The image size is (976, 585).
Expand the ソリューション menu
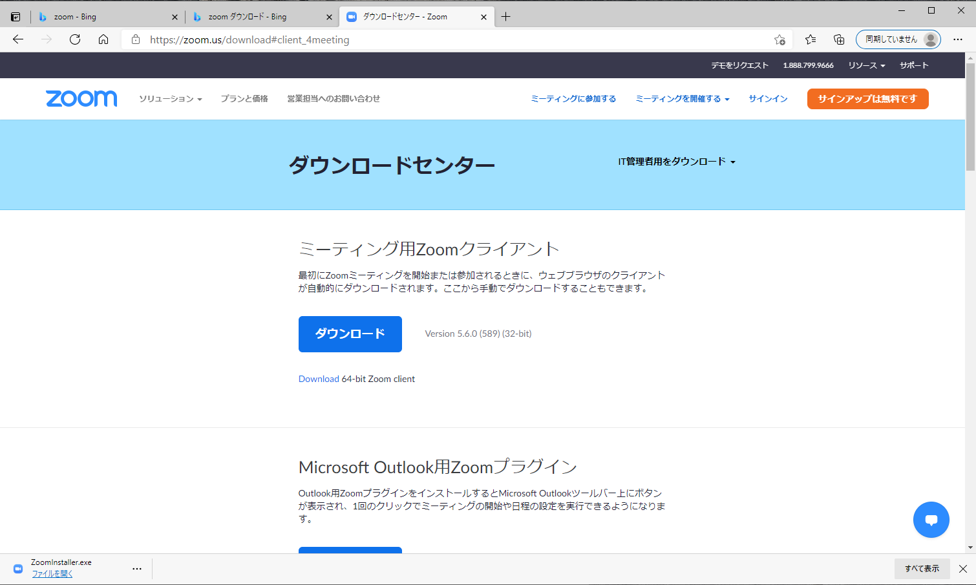[x=171, y=99]
